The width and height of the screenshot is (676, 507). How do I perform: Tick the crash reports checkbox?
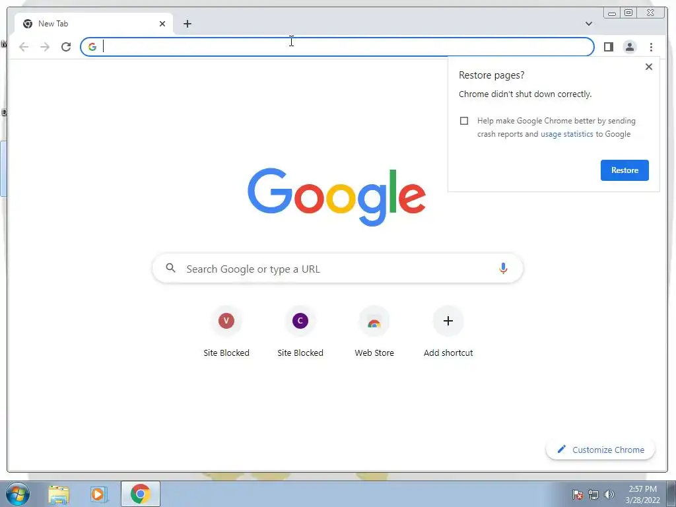click(464, 121)
